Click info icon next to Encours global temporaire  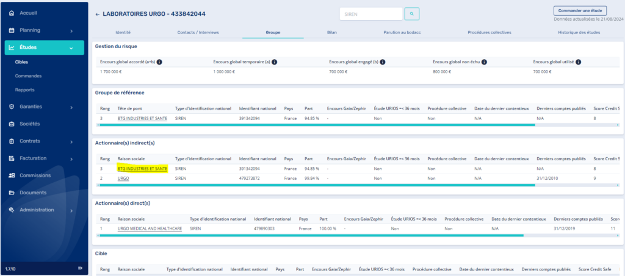[x=274, y=62]
